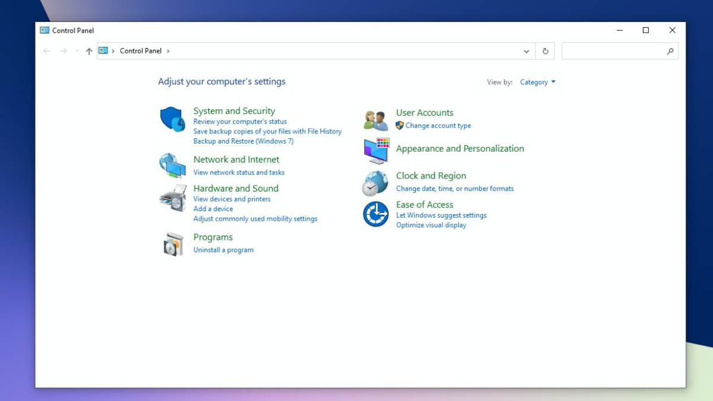
Task: Open the Network and Internet globe icon
Action: point(172,166)
